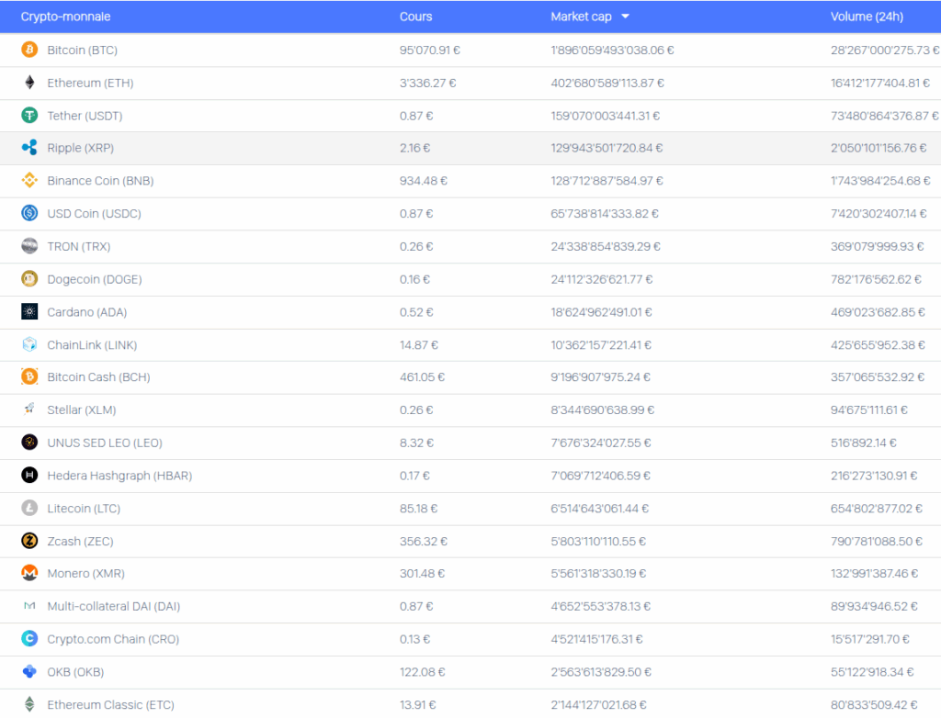Image resolution: width=941 pixels, height=718 pixels.
Task: Open the Stellar (XLM) name link
Action: point(82,410)
